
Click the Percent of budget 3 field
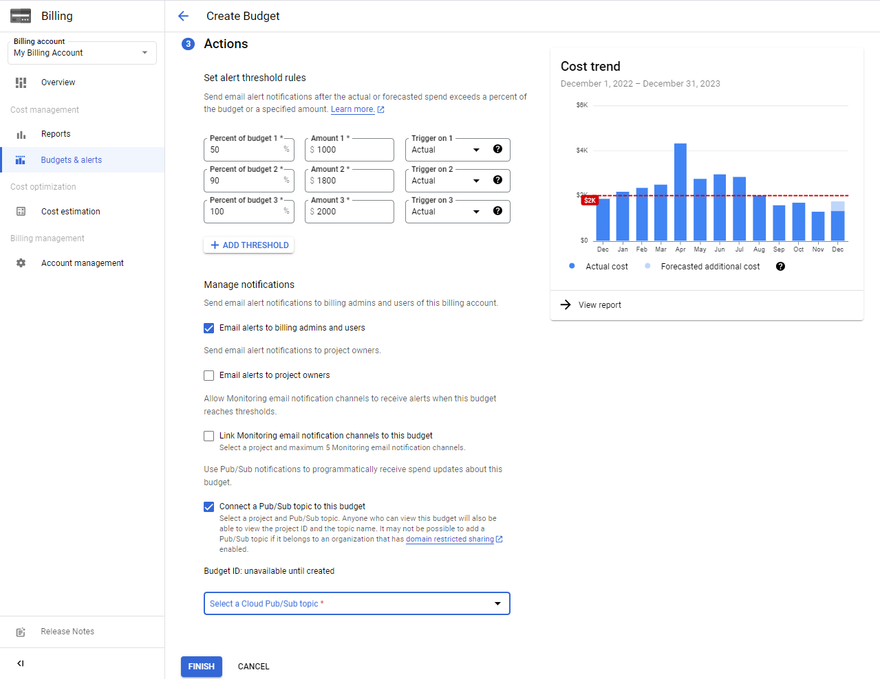tap(248, 212)
